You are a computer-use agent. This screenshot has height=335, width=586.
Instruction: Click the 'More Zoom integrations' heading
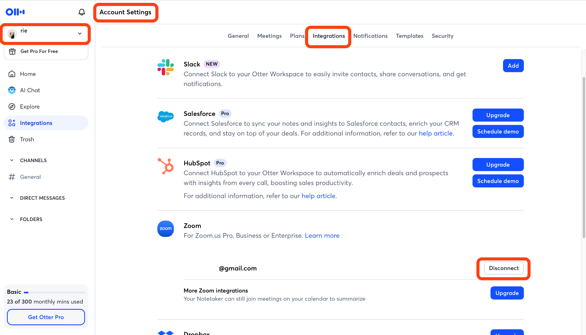216,291
